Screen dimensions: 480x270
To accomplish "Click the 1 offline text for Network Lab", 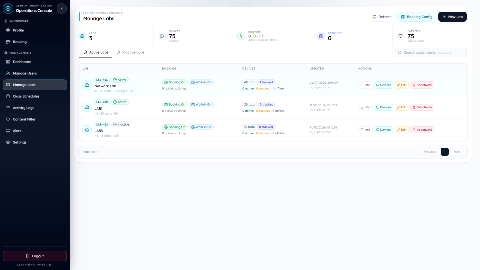I will pos(278,88).
